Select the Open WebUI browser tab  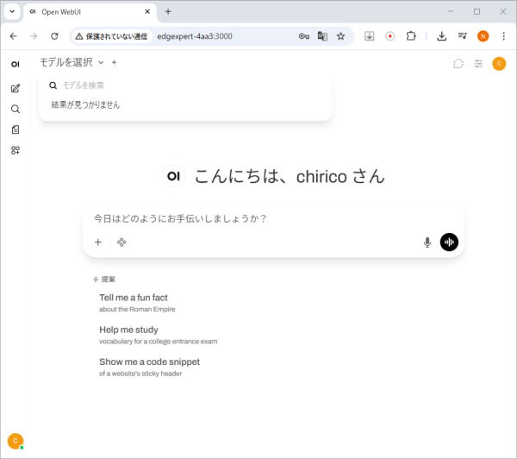[x=84, y=11]
